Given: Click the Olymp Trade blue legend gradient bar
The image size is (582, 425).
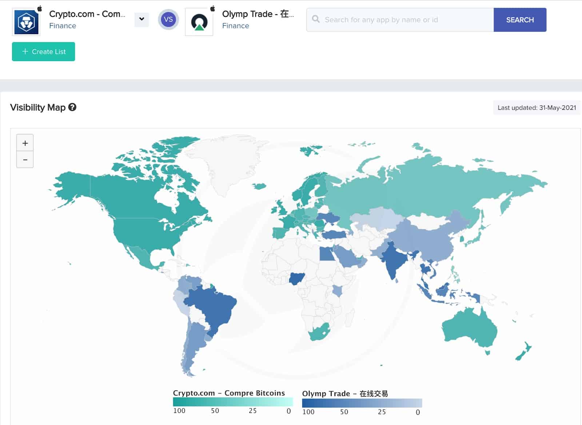Looking at the screenshot, I should [x=362, y=403].
